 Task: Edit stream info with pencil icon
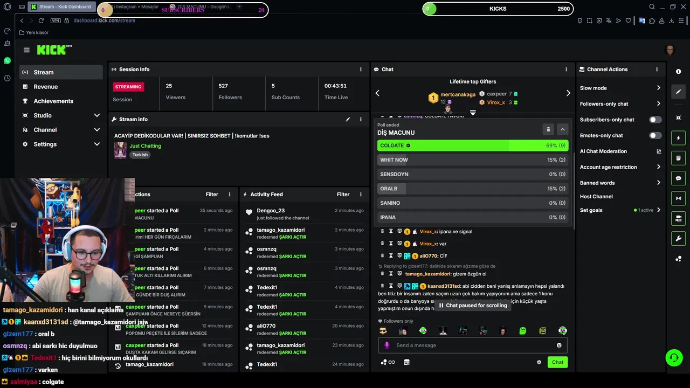(348, 119)
